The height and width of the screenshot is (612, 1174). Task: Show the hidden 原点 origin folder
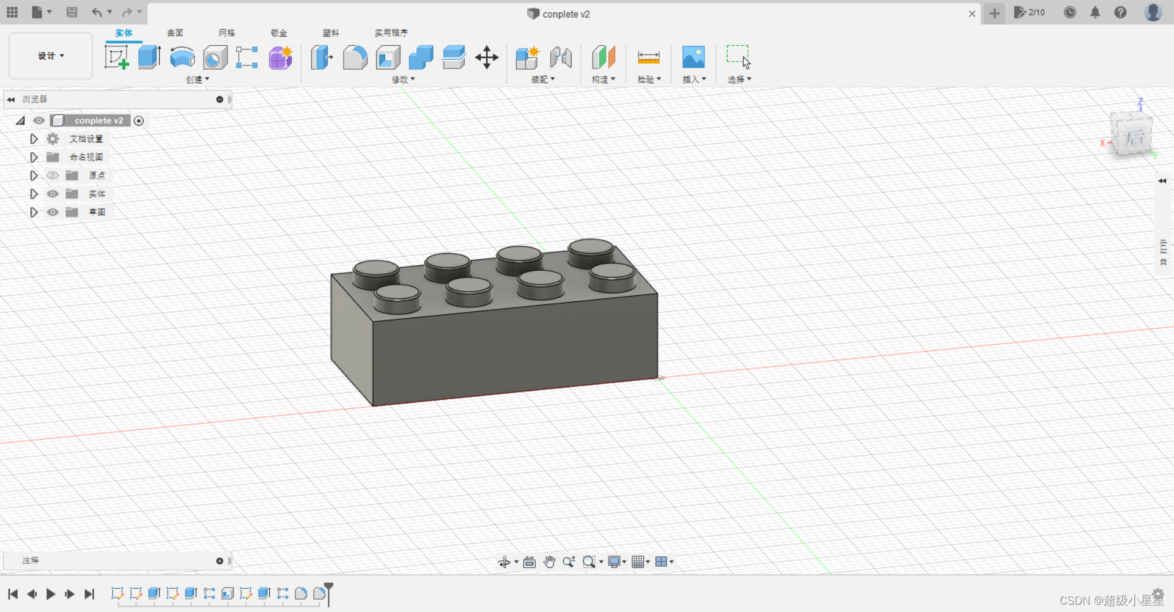click(x=53, y=175)
